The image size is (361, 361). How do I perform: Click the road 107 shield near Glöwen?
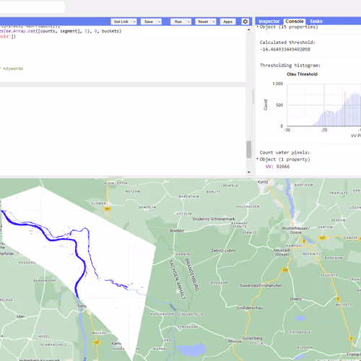pos(107,209)
